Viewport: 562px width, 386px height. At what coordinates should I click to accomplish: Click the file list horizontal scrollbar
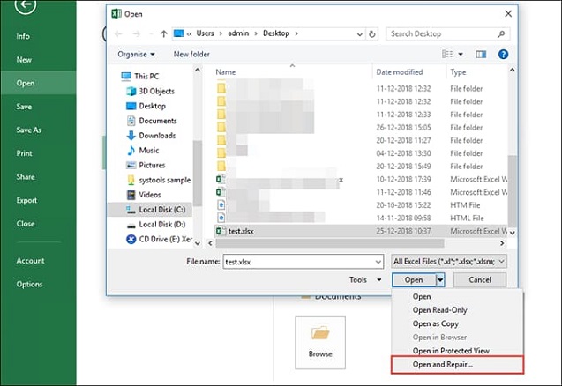[x=330, y=243]
